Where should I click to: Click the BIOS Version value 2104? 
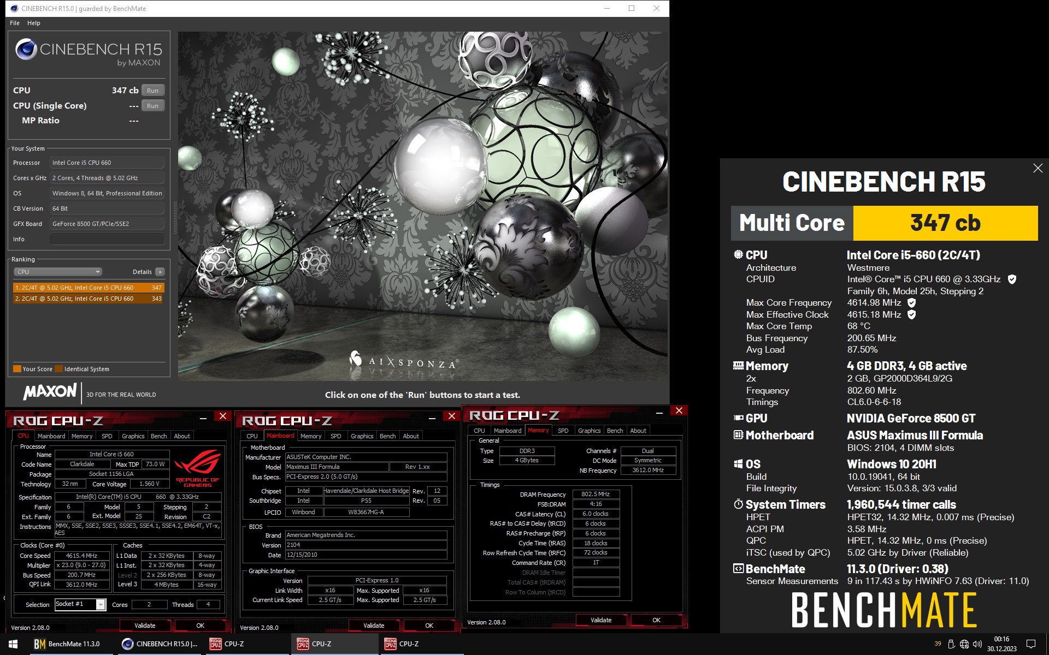point(366,545)
